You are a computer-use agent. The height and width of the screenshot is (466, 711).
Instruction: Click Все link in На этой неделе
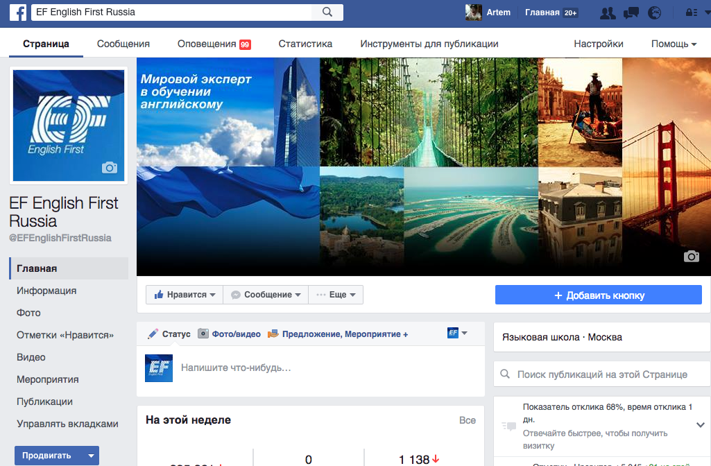click(468, 420)
